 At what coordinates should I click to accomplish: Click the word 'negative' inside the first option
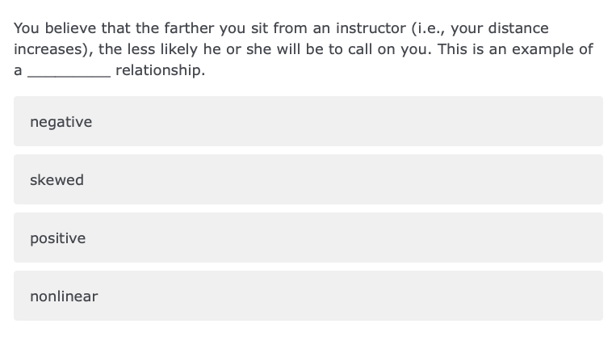(61, 122)
